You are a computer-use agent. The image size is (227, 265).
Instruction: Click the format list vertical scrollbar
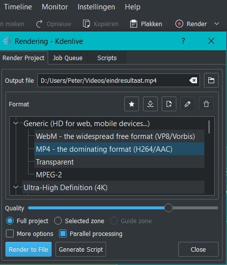click(x=209, y=127)
